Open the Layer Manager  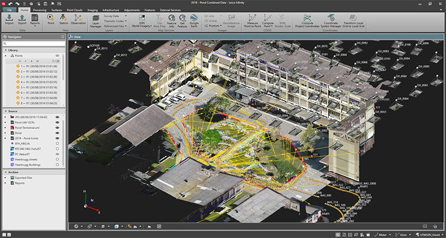[x=96, y=21]
